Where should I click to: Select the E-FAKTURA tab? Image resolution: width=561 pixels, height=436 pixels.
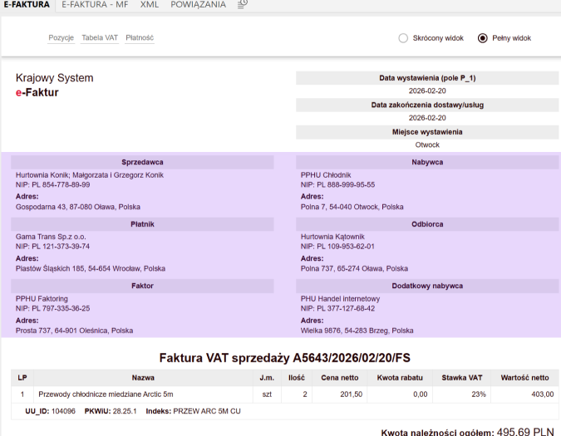[27, 5]
